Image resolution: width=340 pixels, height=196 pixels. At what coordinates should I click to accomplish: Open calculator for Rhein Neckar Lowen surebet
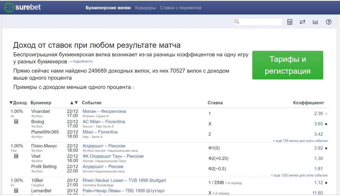[x=16, y=191]
